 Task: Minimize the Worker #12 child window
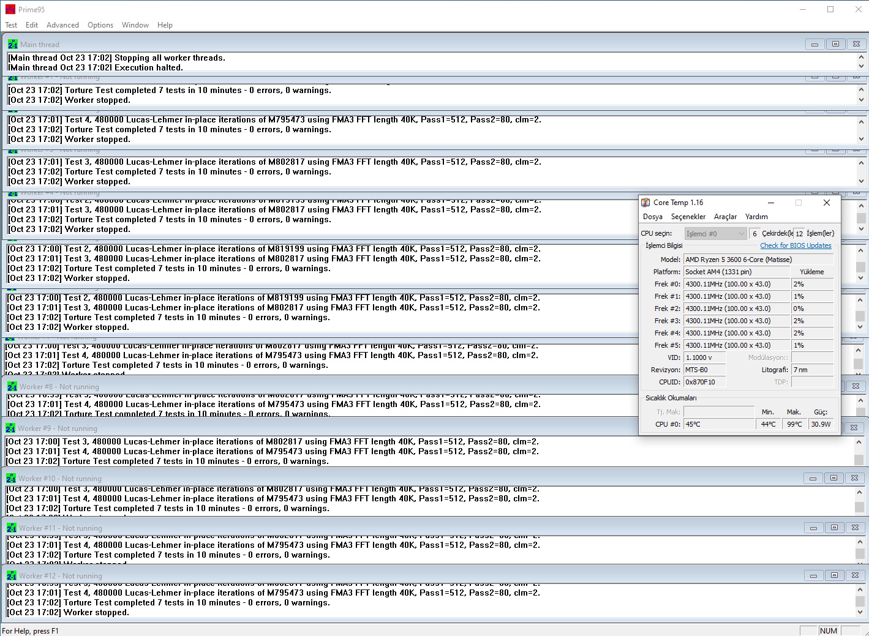[813, 575]
